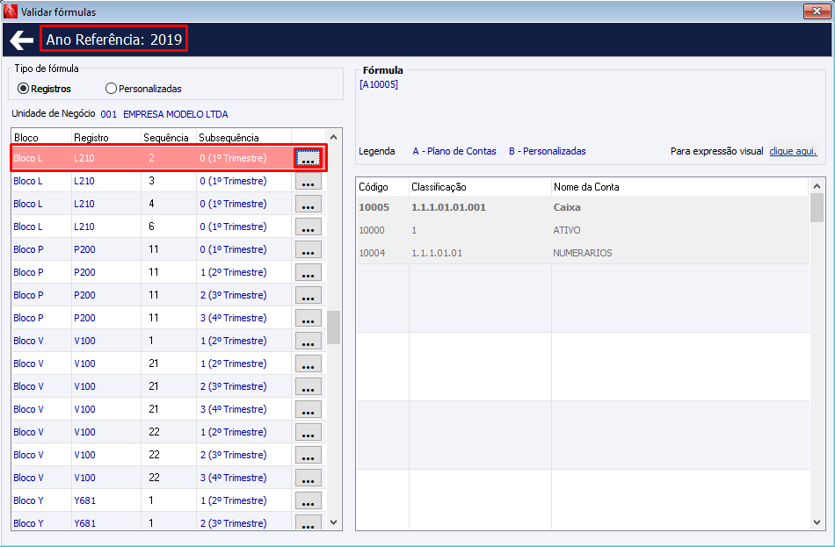Click the app icon in the title bar
Image resolution: width=835 pixels, height=547 pixels.
click(x=11, y=11)
